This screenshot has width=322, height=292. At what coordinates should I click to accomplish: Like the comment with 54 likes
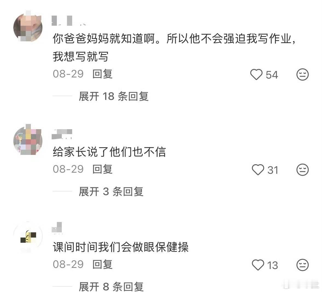point(256,74)
